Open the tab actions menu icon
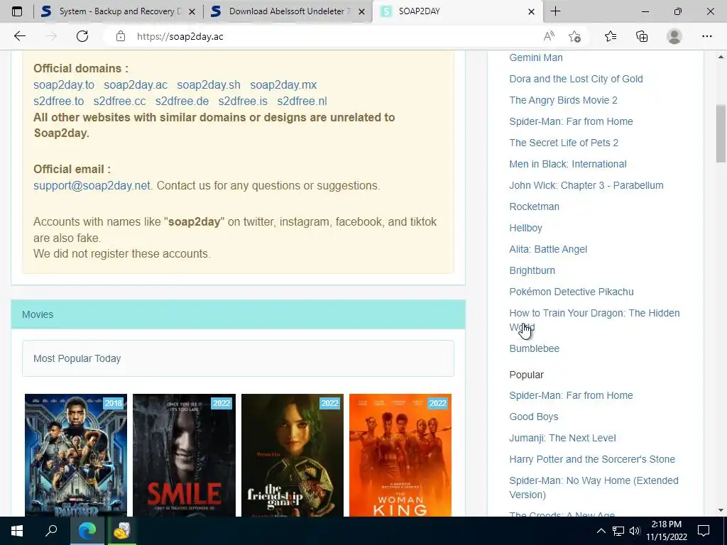Image resolution: width=727 pixels, height=545 pixels. point(17,11)
